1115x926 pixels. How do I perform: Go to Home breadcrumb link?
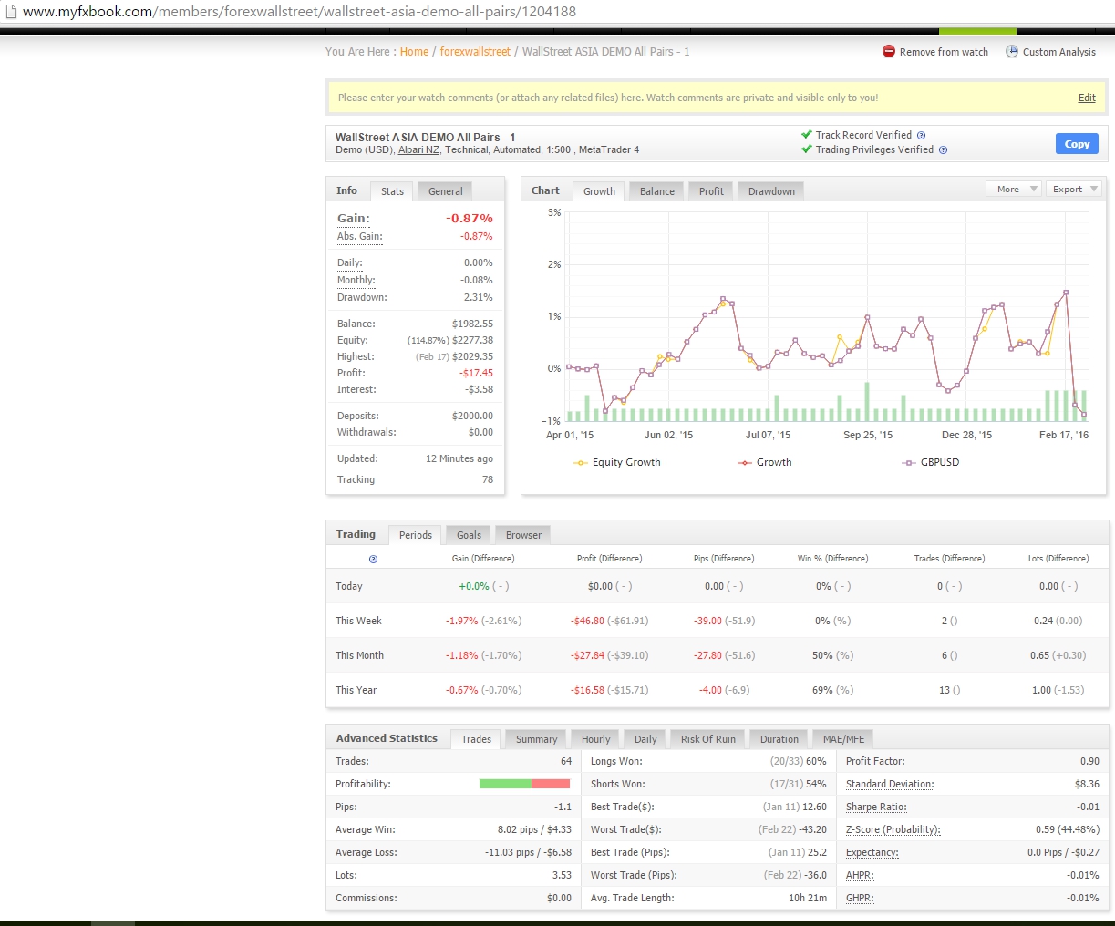point(414,52)
